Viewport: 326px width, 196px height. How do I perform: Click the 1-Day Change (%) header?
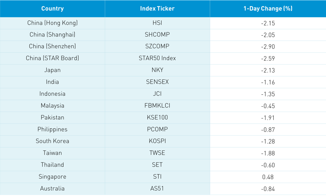[x=268, y=8]
